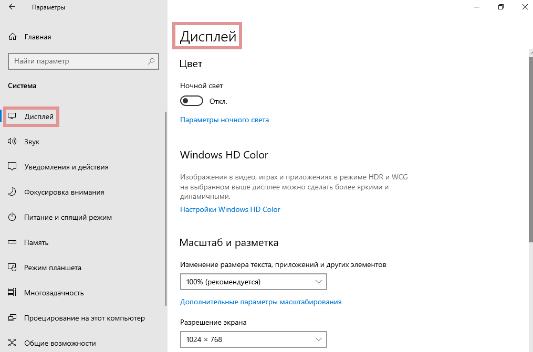533x352 pixels.
Task: Open Настройки Windows HD Color link
Action: point(230,209)
